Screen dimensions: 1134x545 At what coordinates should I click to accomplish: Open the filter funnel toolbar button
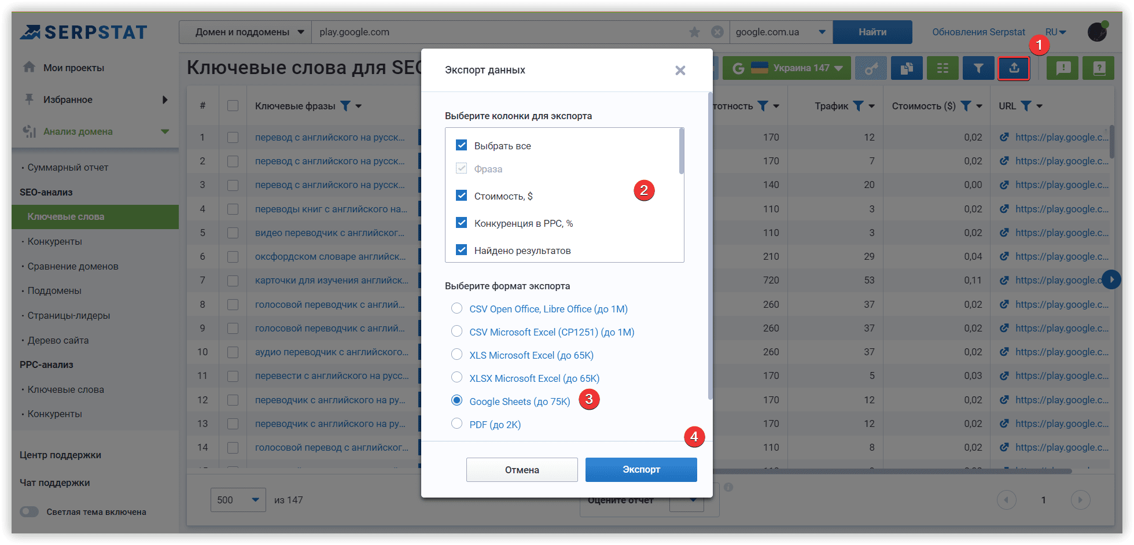(x=978, y=68)
